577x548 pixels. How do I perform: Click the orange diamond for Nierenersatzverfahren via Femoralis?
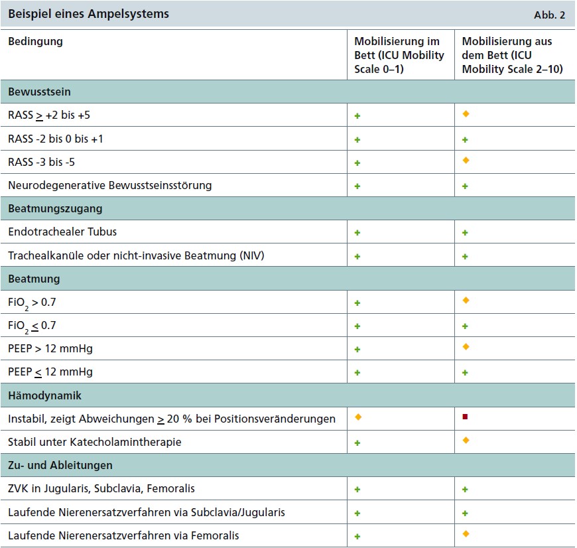coord(464,535)
